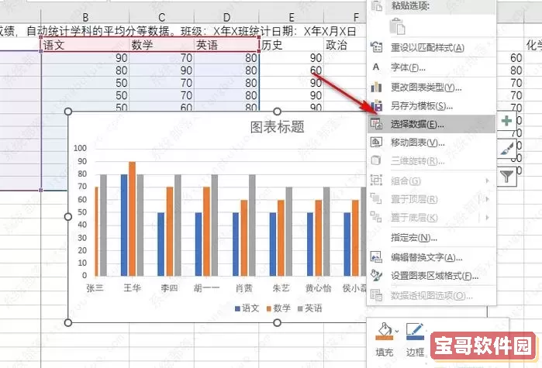This screenshot has height=368, width=542.
Task: Expand the 置于顶层(R) submenu arrow
Action: 487,199
